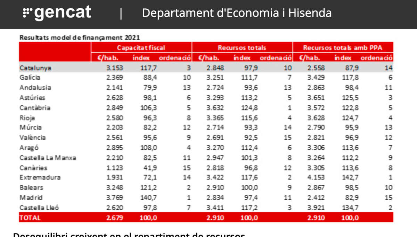Click the gencat logo in the header
Image resolution: width=417 pixels, height=237 pixels.
click(57, 13)
